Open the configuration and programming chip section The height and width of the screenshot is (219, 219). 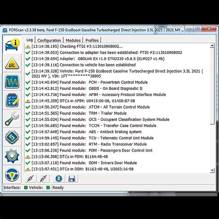[x=12, y=137]
